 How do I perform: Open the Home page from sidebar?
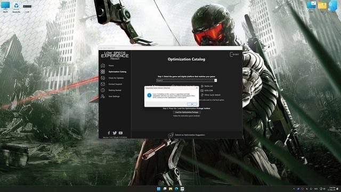(111, 66)
